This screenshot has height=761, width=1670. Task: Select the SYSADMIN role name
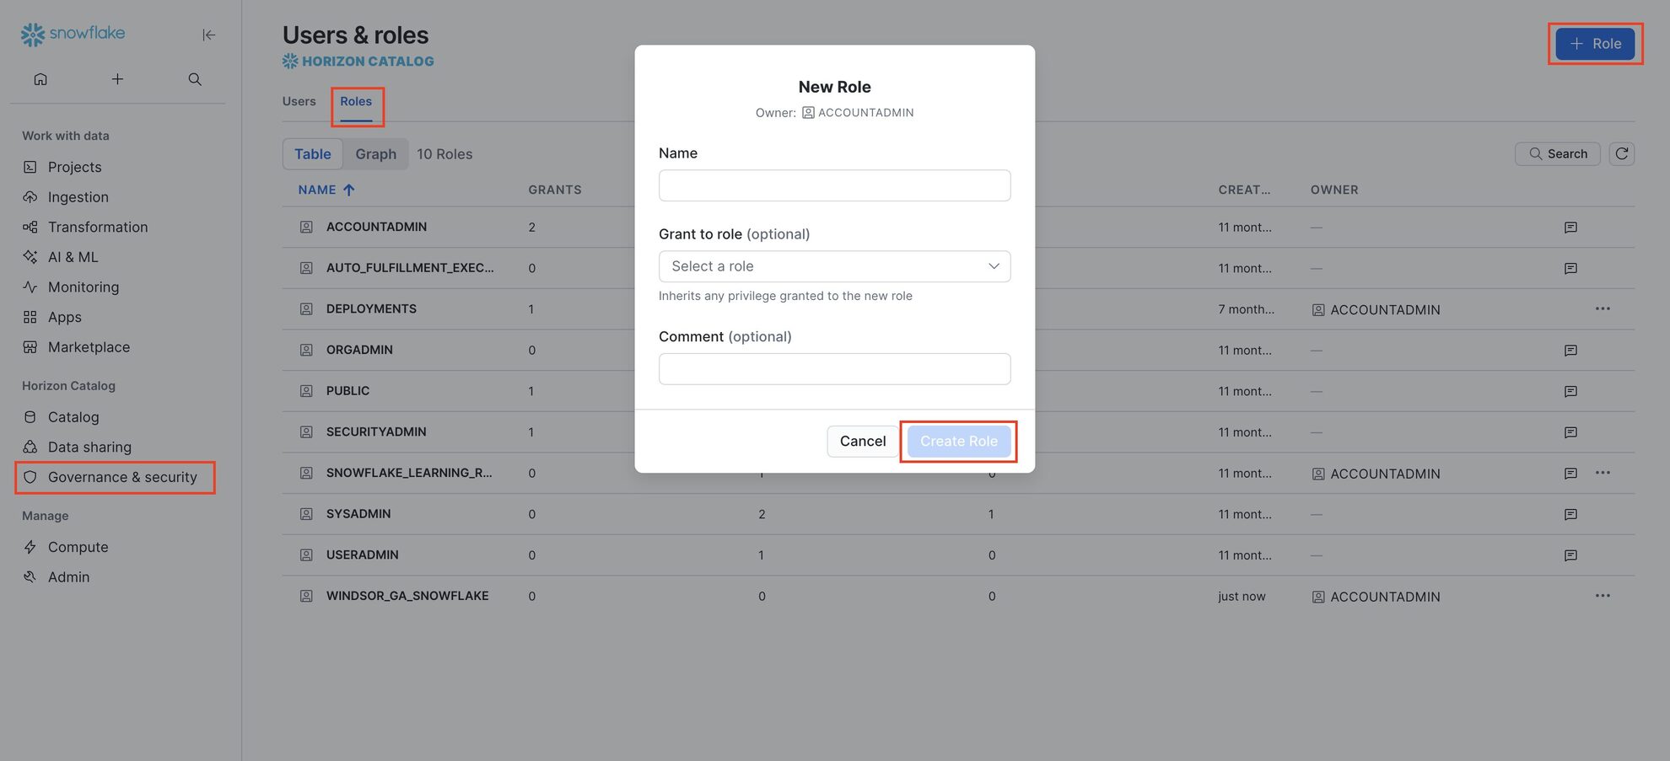(358, 513)
